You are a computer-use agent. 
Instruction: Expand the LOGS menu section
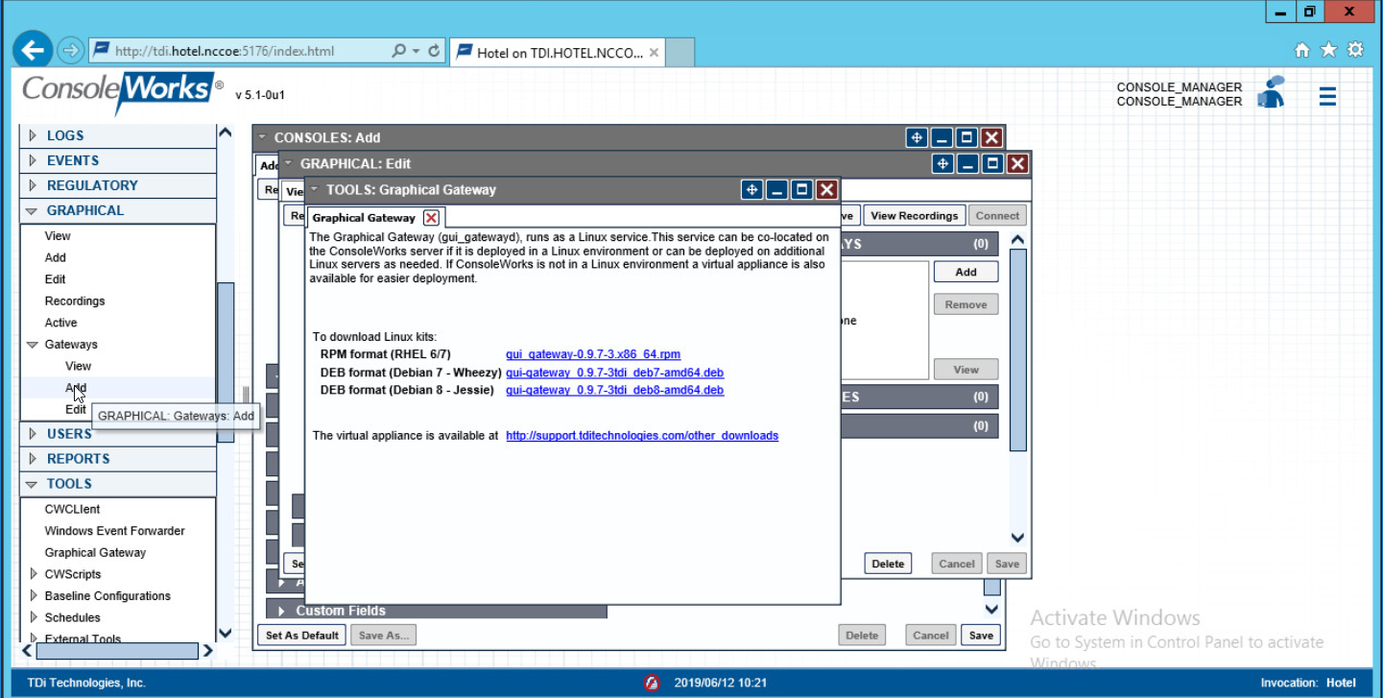(34, 135)
